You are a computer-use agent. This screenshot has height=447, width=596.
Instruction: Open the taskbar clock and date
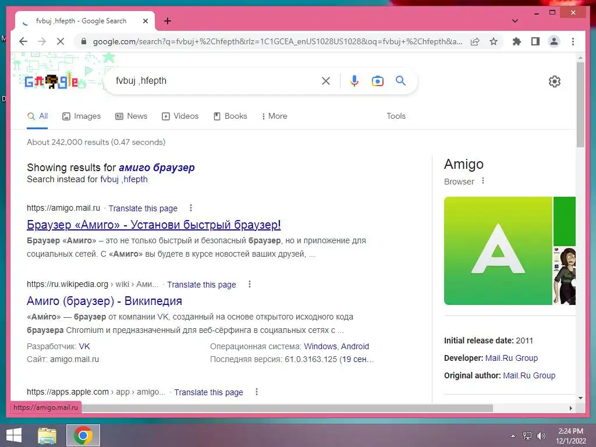click(x=571, y=436)
